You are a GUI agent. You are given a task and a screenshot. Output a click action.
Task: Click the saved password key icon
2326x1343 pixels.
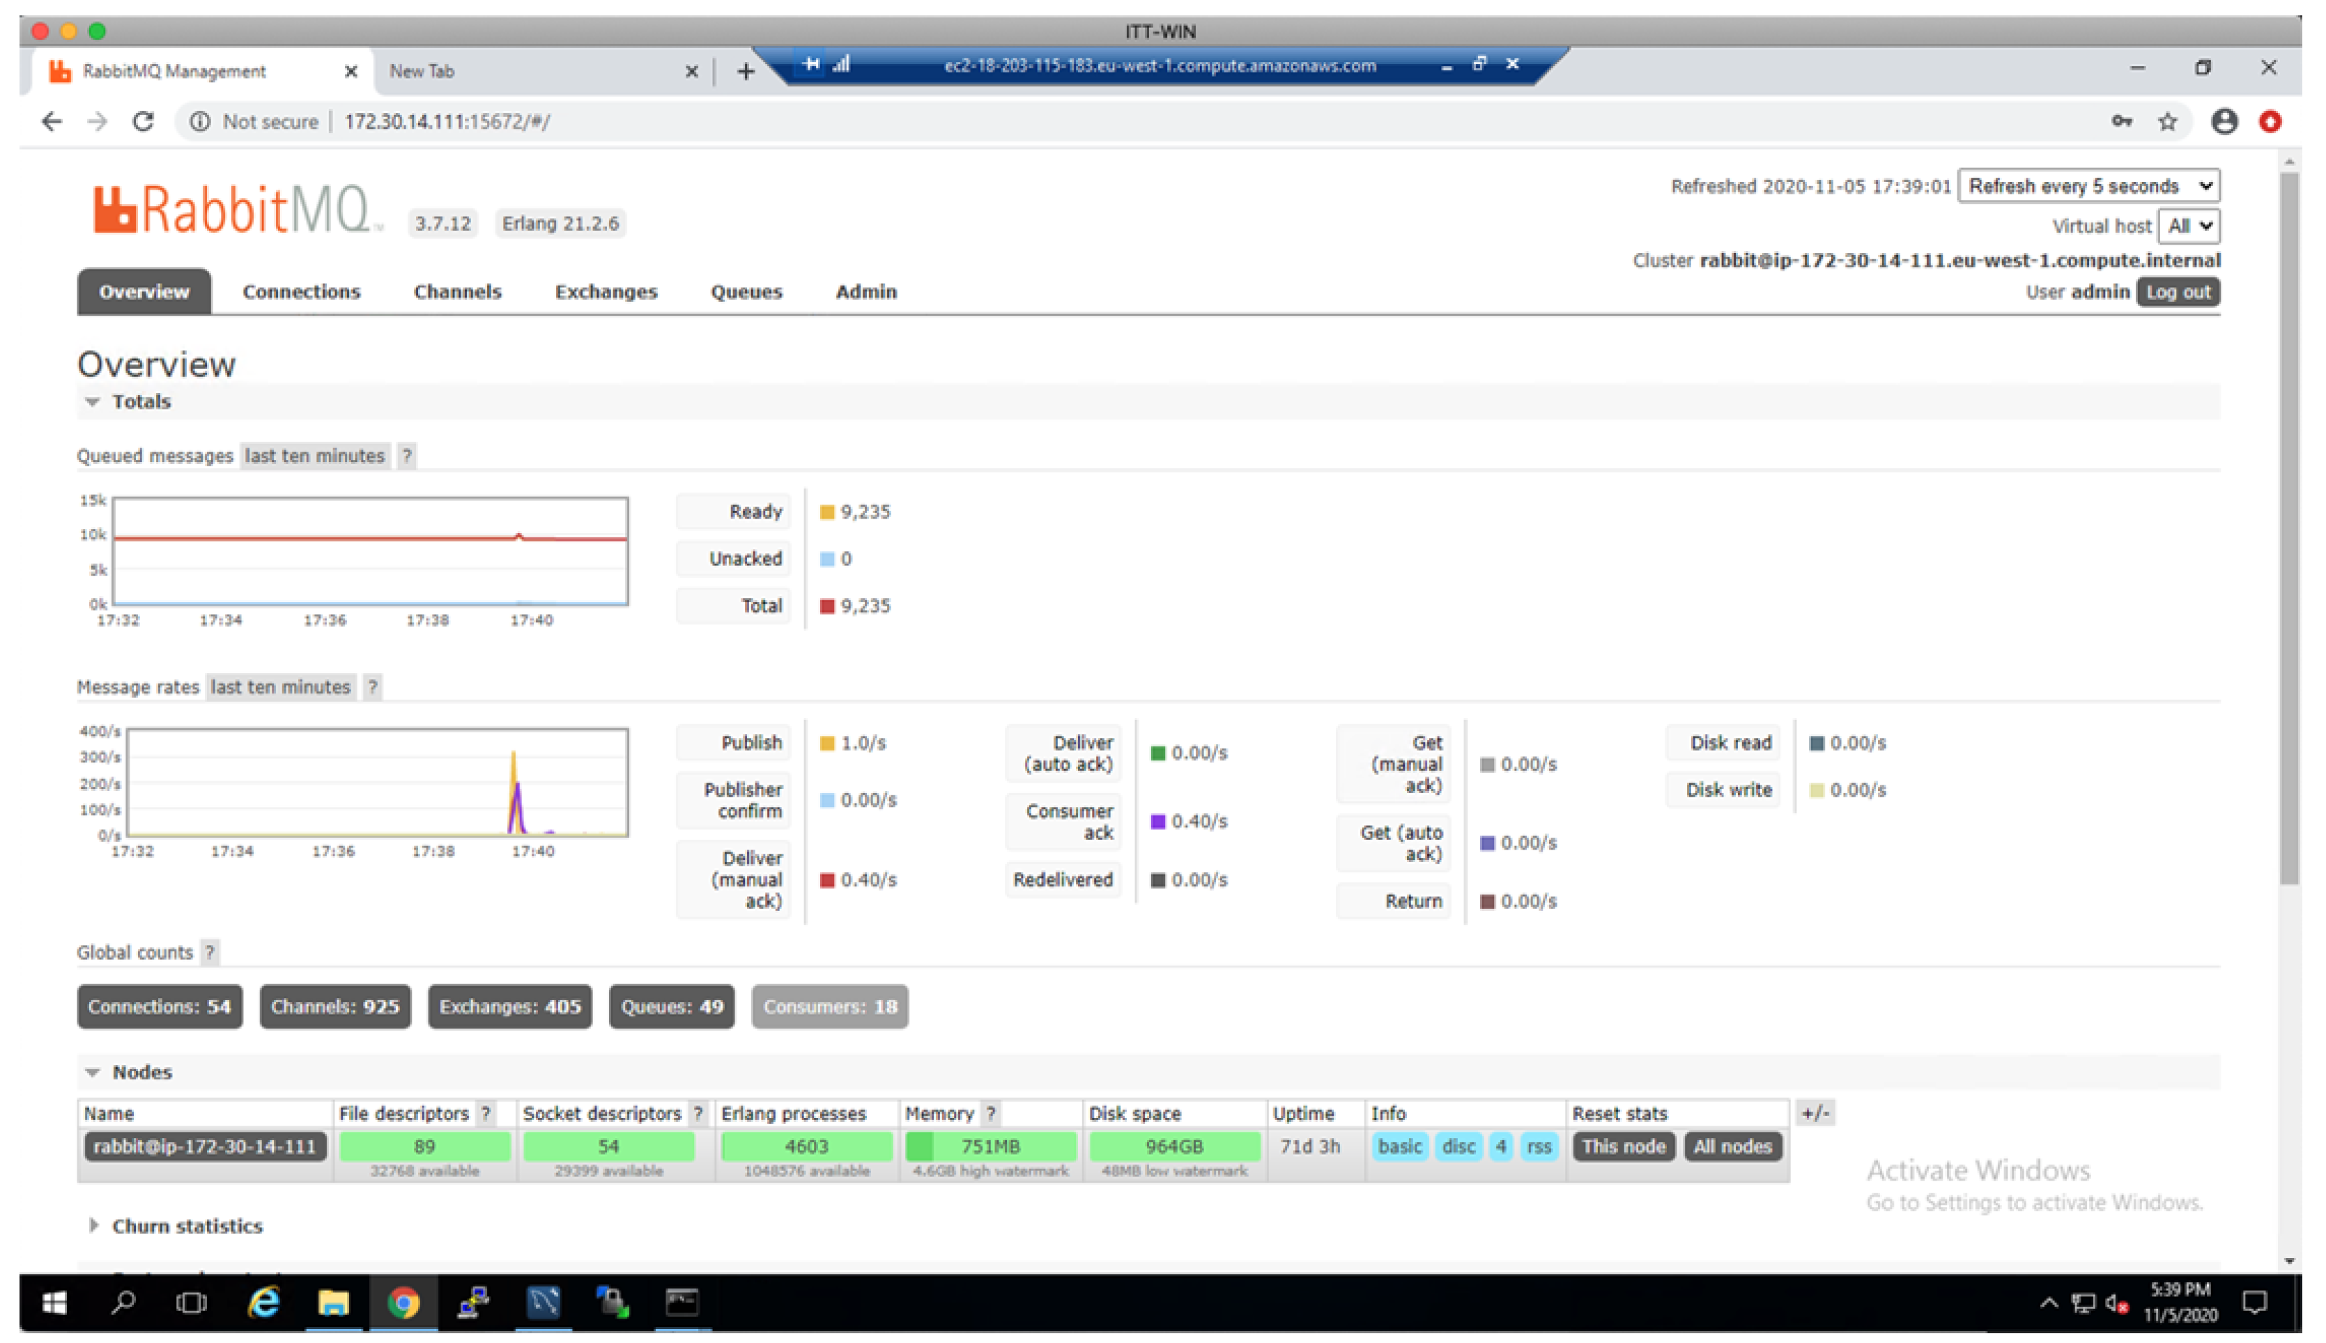tap(2121, 122)
